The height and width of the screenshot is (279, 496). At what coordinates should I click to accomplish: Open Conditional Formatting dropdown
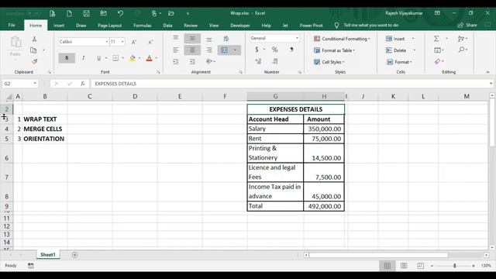pos(342,39)
